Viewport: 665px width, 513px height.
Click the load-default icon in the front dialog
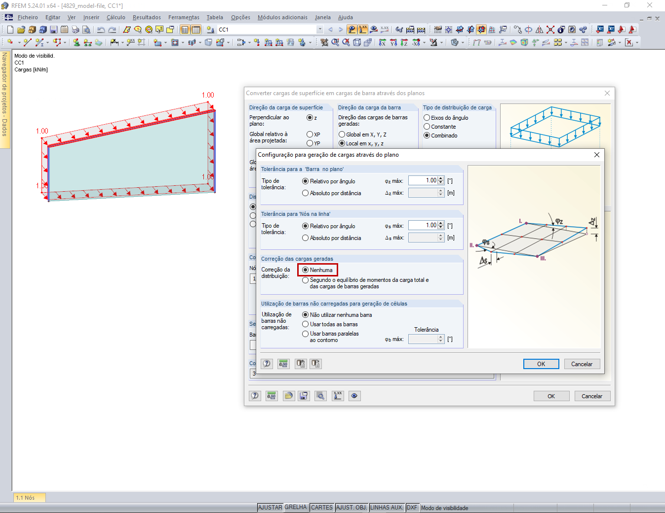[x=315, y=364]
